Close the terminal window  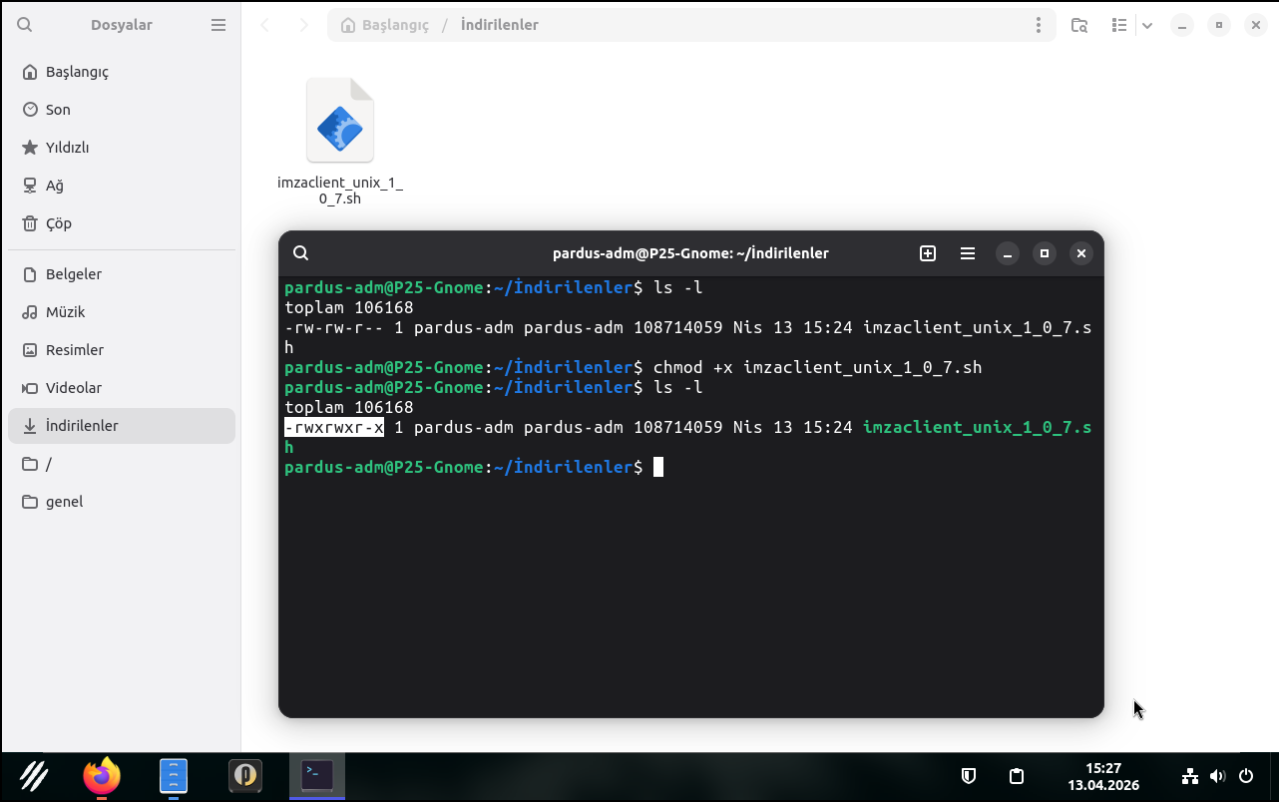click(1080, 253)
